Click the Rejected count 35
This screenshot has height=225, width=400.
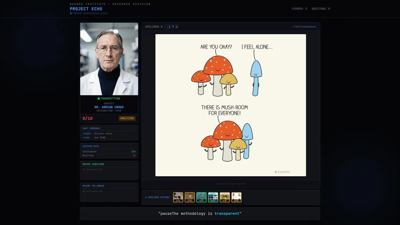[134, 155]
